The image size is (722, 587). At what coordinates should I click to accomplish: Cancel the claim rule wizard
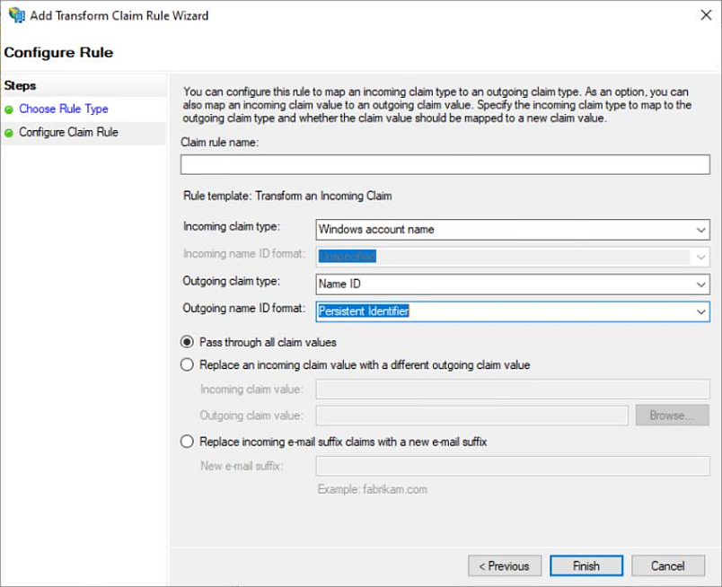pos(668,565)
